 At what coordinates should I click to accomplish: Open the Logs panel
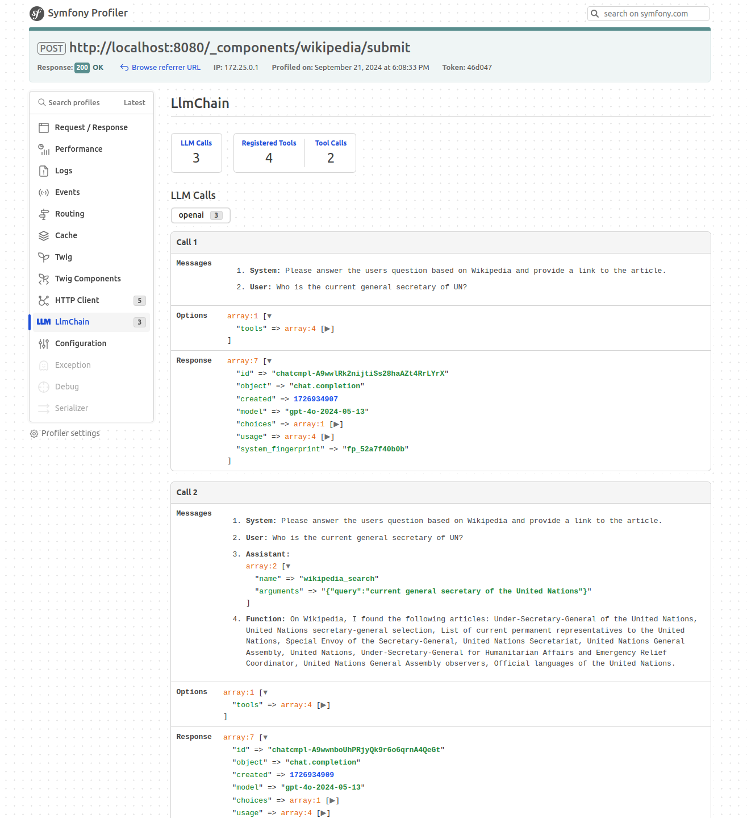tap(91, 171)
